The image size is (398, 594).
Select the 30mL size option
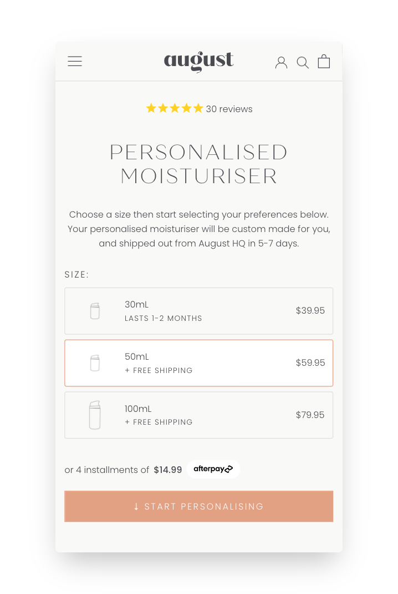pyautogui.click(x=198, y=311)
